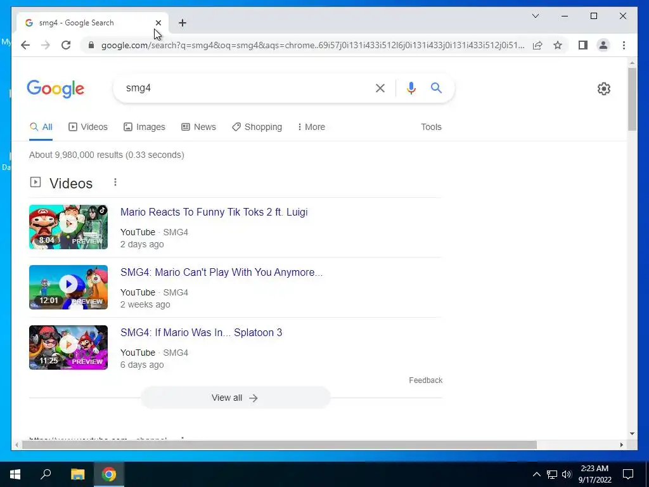Screen dimensions: 649x487
Task: Switch to the Videos results tab
Action: tap(88, 127)
